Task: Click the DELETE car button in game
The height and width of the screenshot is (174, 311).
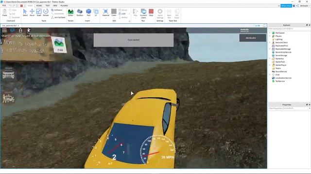Action: click(8, 97)
